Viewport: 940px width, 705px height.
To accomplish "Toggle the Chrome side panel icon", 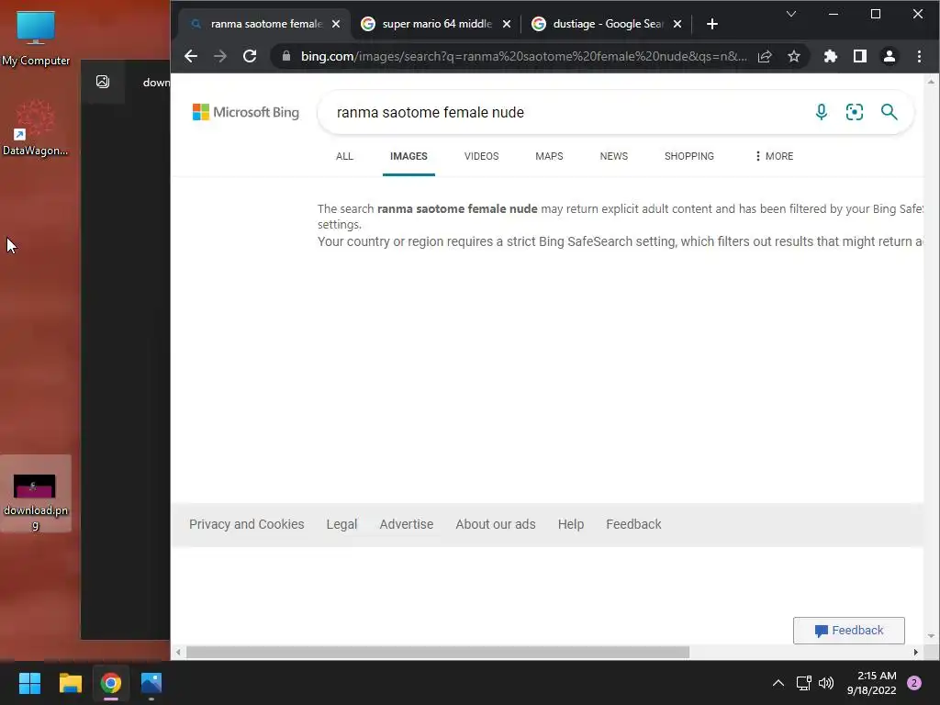I will coord(859,56).
